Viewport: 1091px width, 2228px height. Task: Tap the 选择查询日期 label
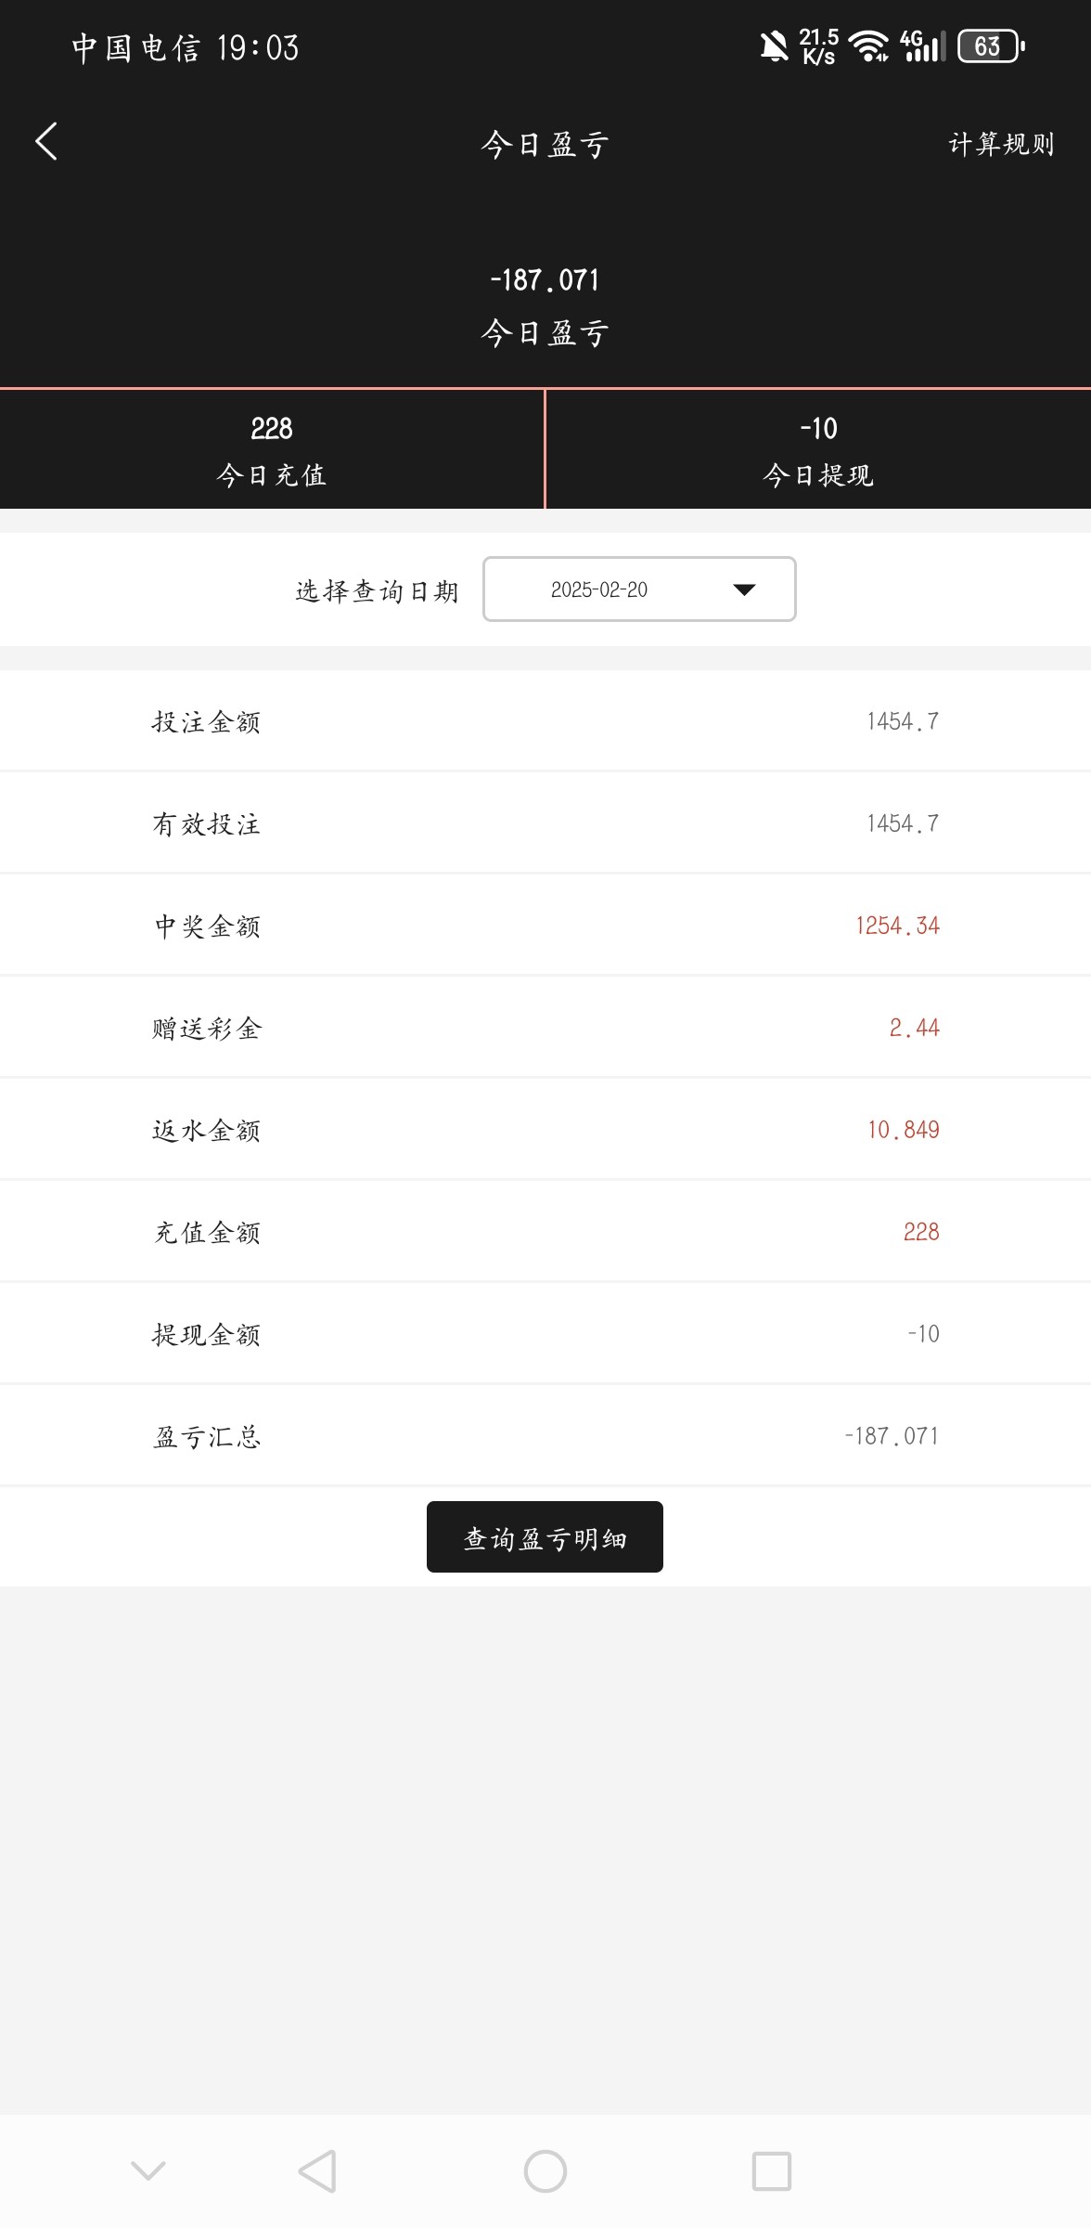(x=378, y=591)
